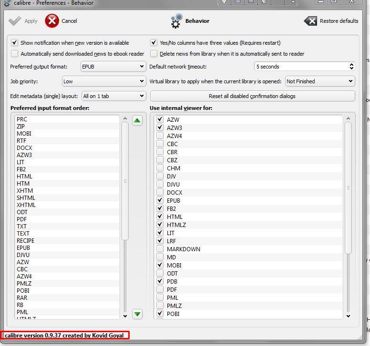Click the 5 seconds timeout field
This screenshot has height=346, width=370.
(x=301, y=67)
